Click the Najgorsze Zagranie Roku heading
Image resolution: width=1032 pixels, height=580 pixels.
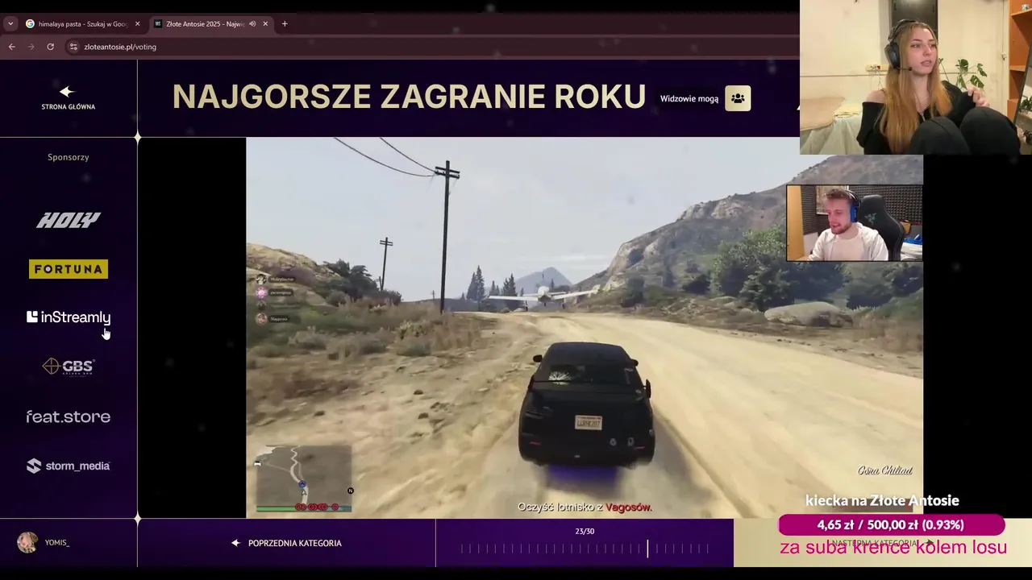[409, 97]
